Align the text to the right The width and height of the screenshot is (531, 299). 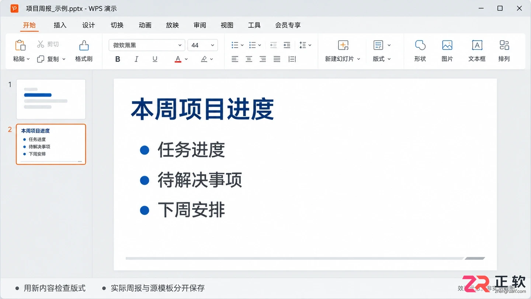coord(263,59)
